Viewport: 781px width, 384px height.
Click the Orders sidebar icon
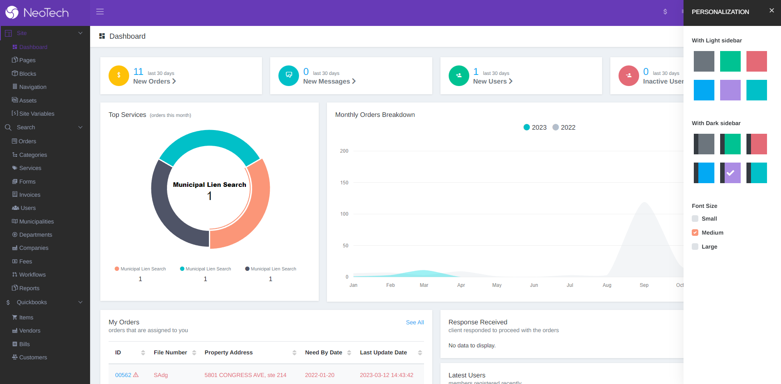(14, 141)
